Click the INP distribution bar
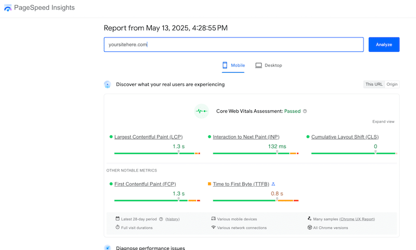Viewport: 416px width, 250px height. tap(256, 153)
